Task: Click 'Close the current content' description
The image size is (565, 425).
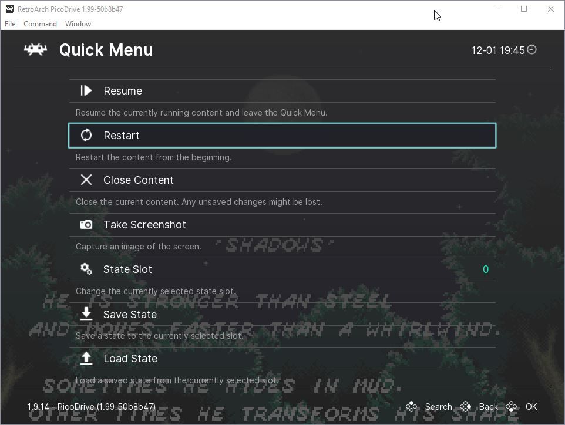Action: click(x=199, y=202)
